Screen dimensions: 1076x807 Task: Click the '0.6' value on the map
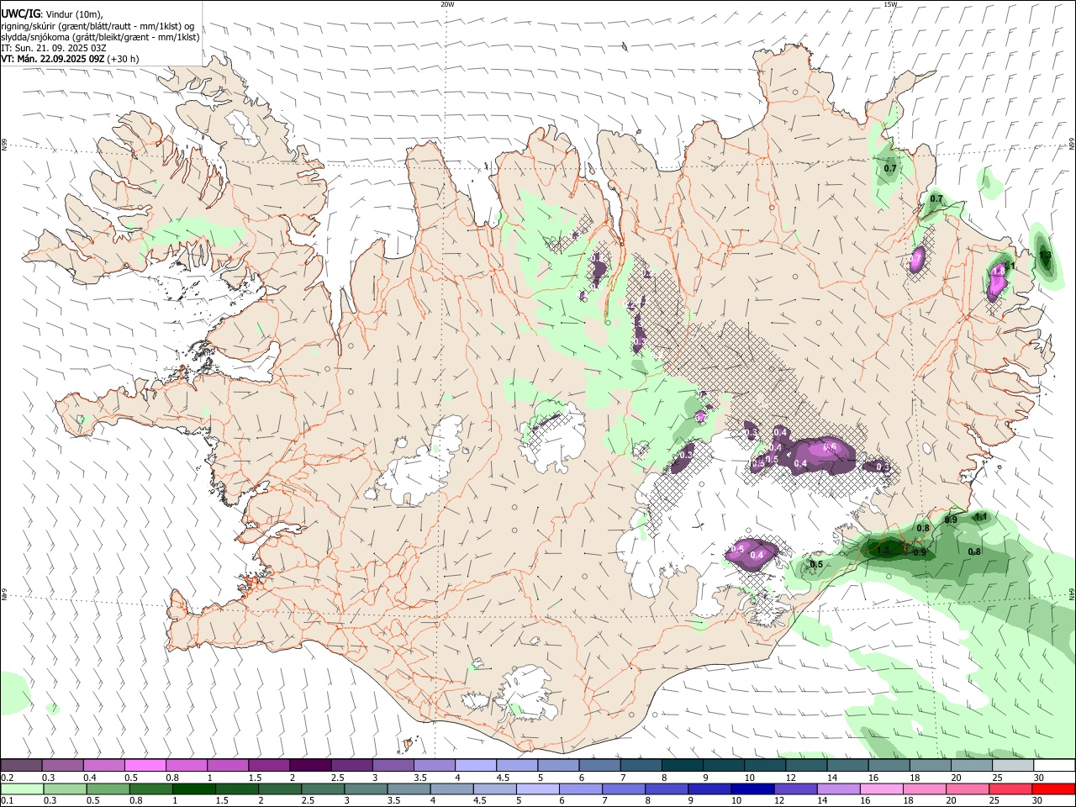[830, 448]
